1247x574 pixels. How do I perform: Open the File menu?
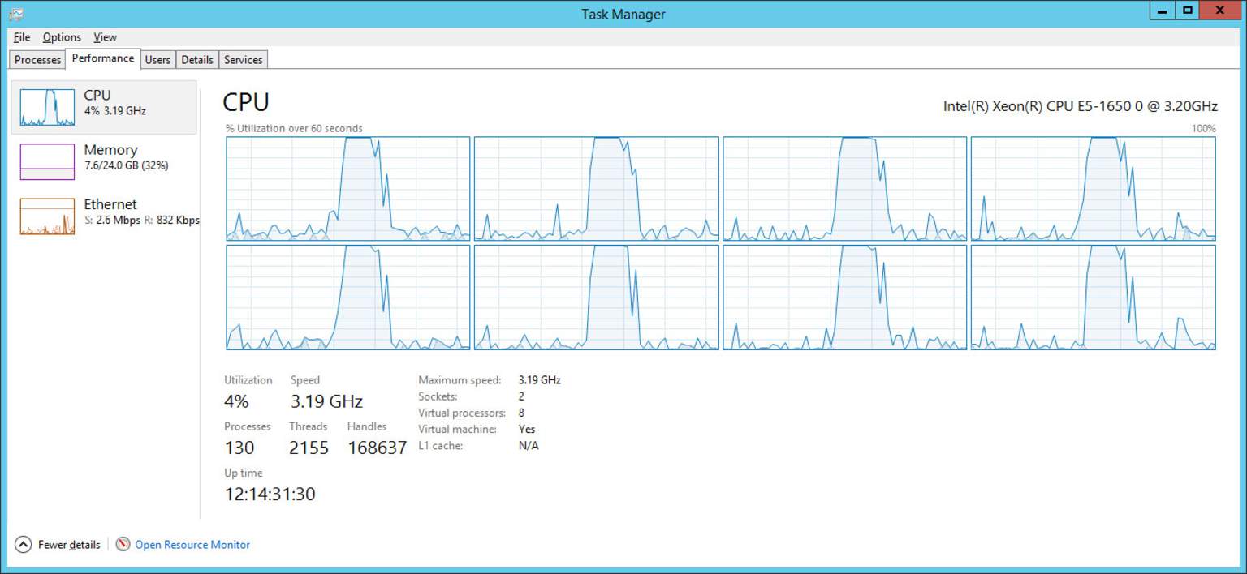[x=20, y=37]
